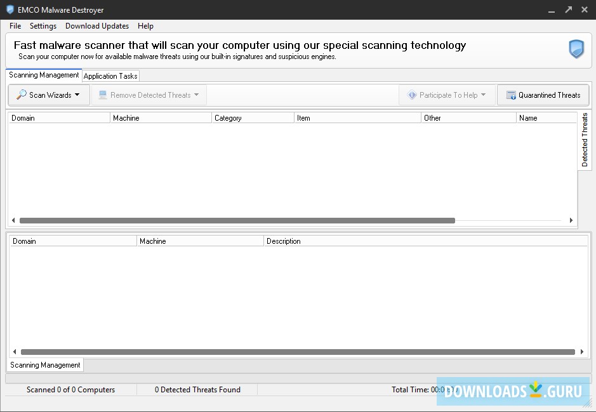The image size is (596, 412).
Task: Expand the Scan Wizards dropdown arrow
Action: (77, 95)
